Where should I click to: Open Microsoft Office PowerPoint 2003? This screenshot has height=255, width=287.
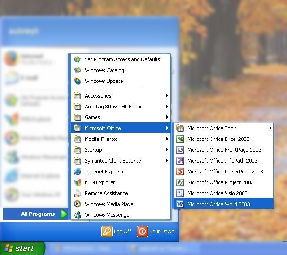pos(224,172)
